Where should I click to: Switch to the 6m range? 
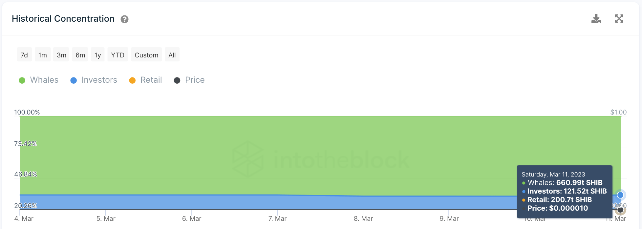(80, 55)
